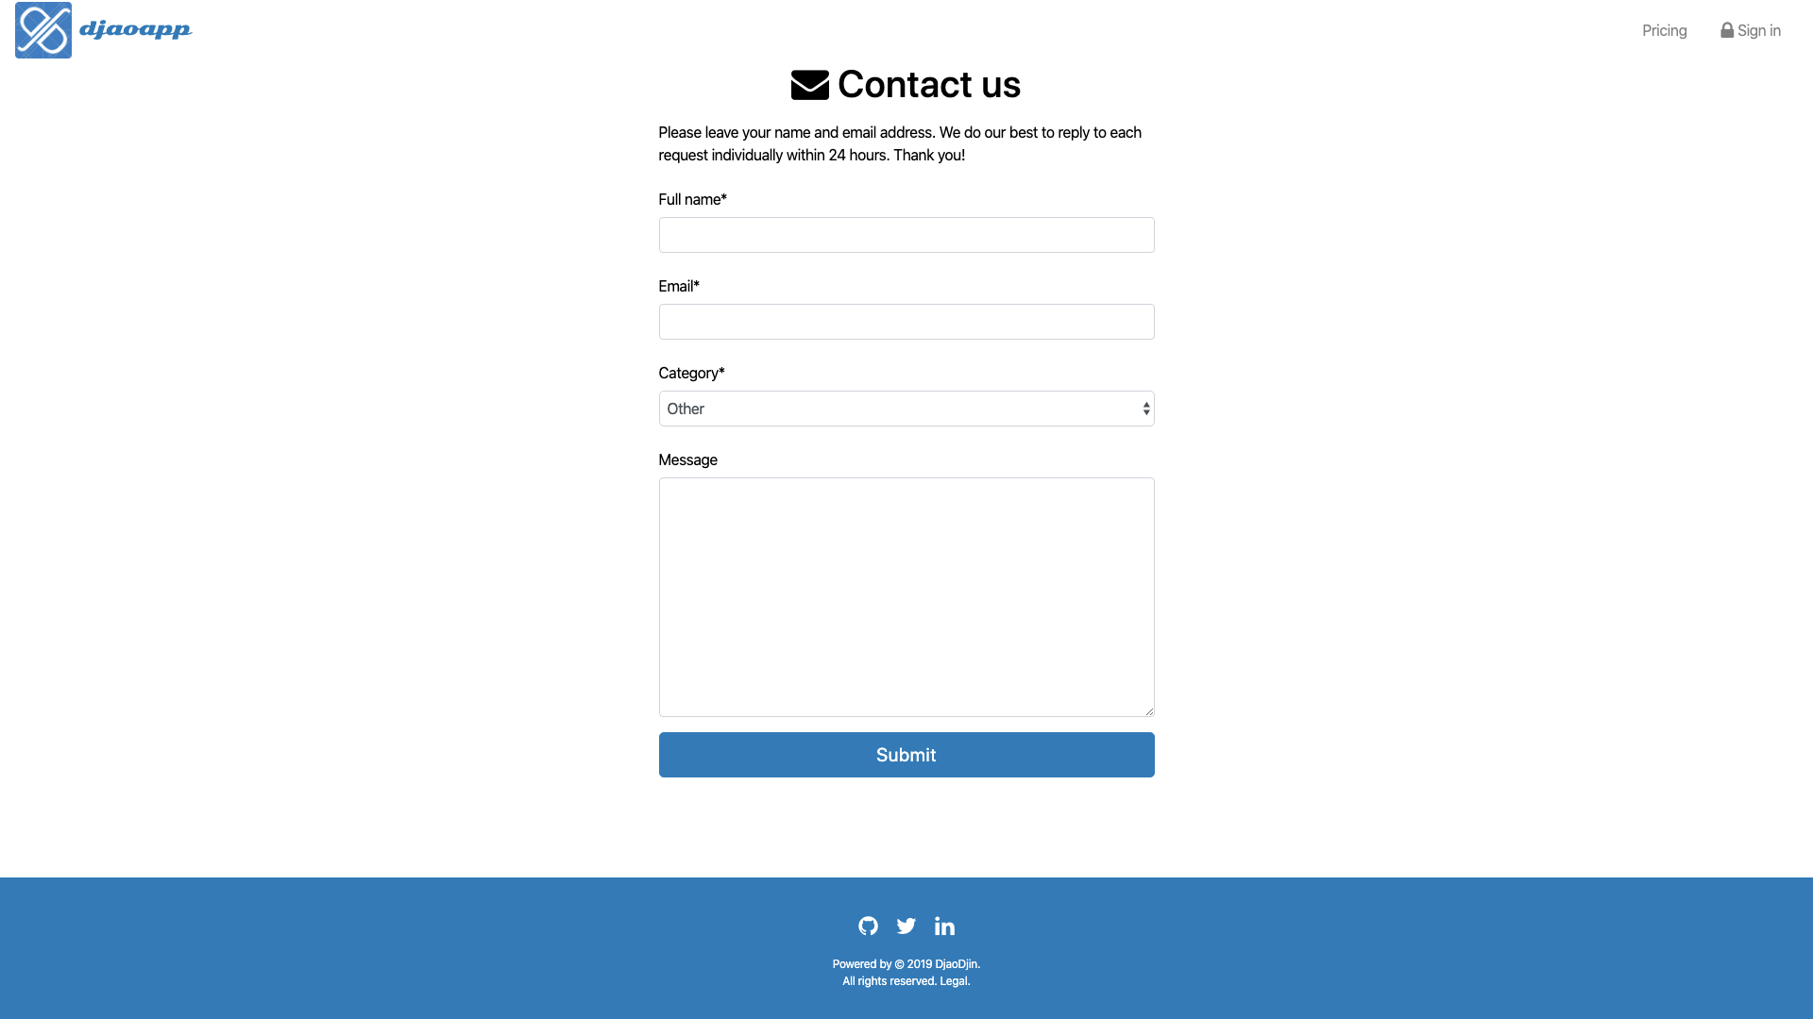The image size is (1813, 1019).
Task: Open the Category dropdown showing Other
Action: coord(906,409)
